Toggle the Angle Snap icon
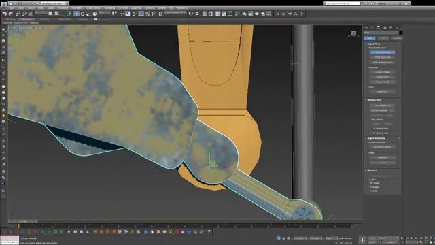Screen dimensions: 435x245 [141, 14]
